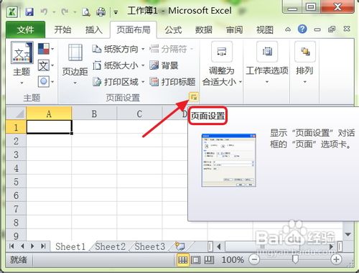Switch to Page Break Preview in status bar

209,260
